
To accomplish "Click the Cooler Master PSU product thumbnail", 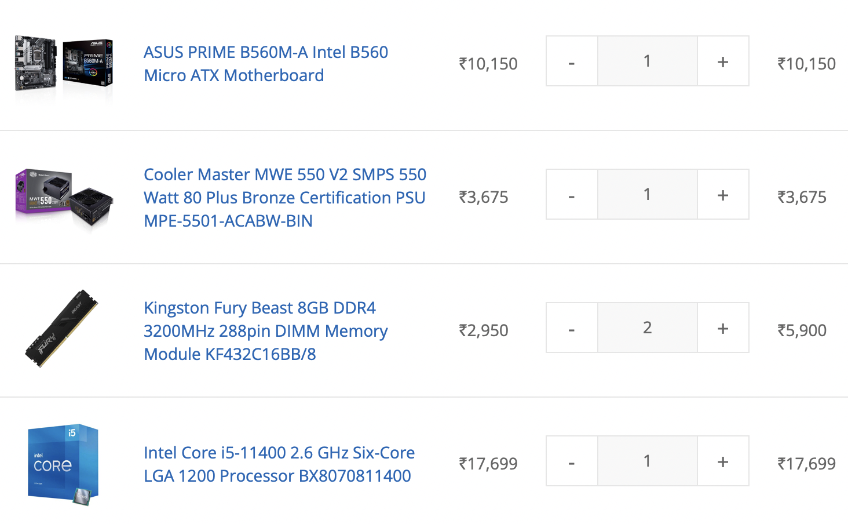I will click(64, 198).
